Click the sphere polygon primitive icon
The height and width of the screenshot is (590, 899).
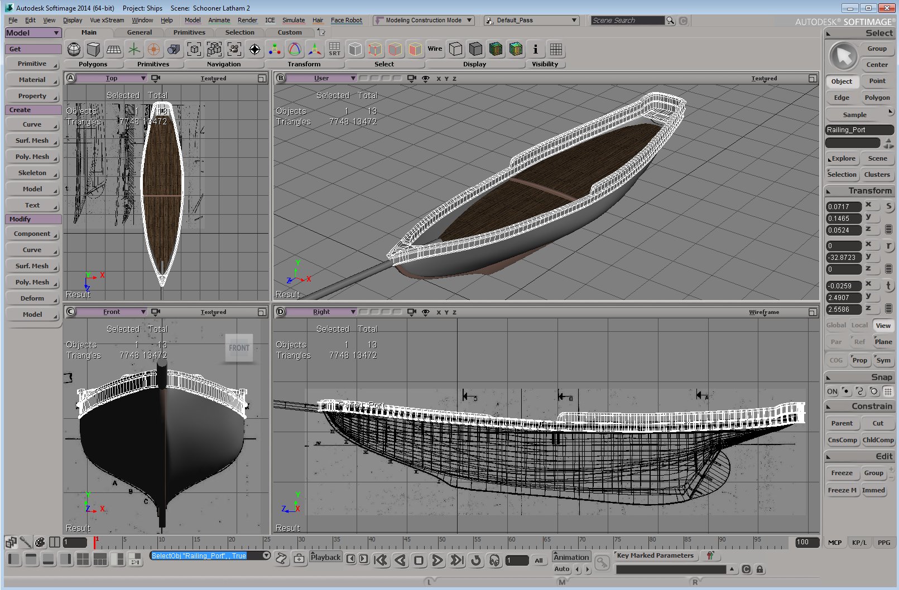[x=74, y=49]
